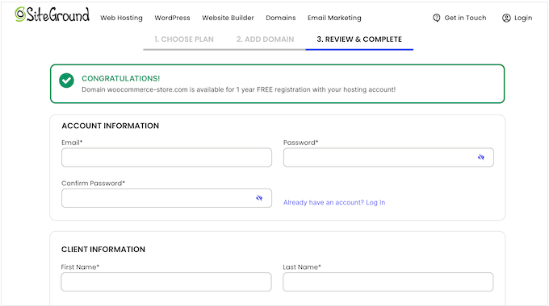
Task: Click the Login user avatar icon
Action: pos(506,18)
